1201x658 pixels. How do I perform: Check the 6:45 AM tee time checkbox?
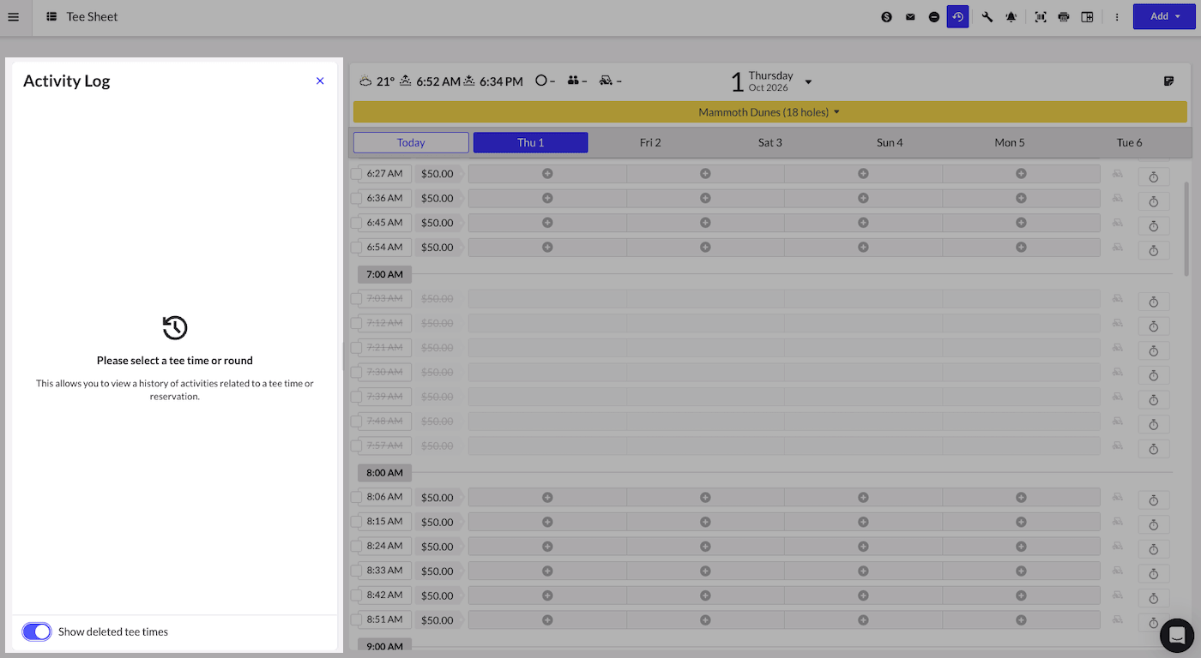coord(356,223)
